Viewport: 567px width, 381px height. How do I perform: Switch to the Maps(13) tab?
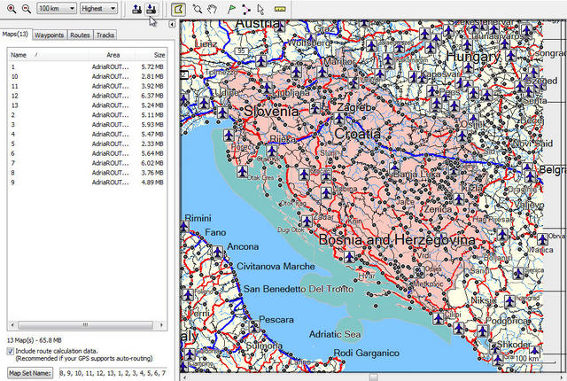[15, 35]
